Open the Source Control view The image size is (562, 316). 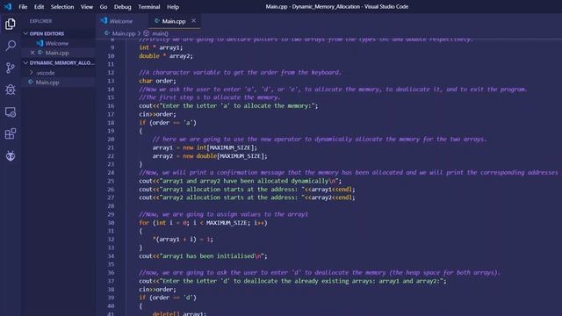click(x=11, y=68)
